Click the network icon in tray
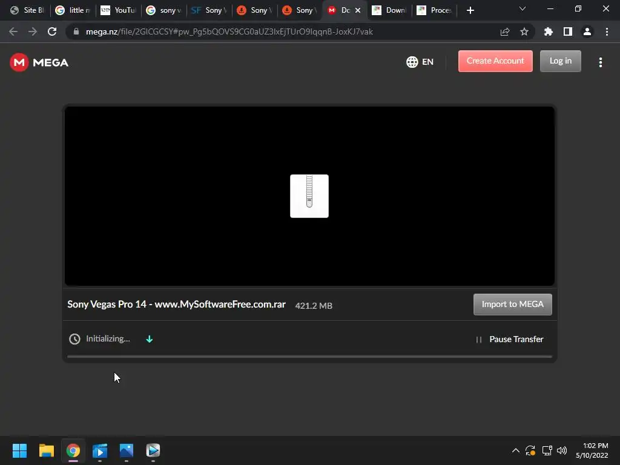 tap(547, 450)
